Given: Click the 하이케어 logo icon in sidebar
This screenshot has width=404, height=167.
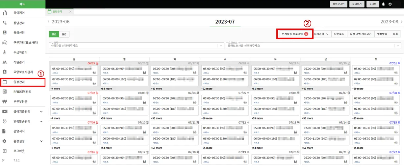Looking at the screenshot, I should pyautogui.click(x=5, y=13).
